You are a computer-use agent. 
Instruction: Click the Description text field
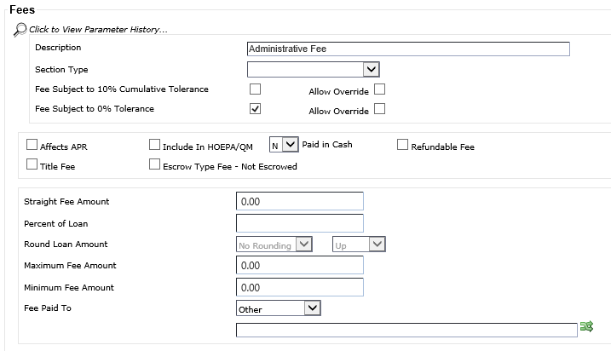[x=407, y=49]
